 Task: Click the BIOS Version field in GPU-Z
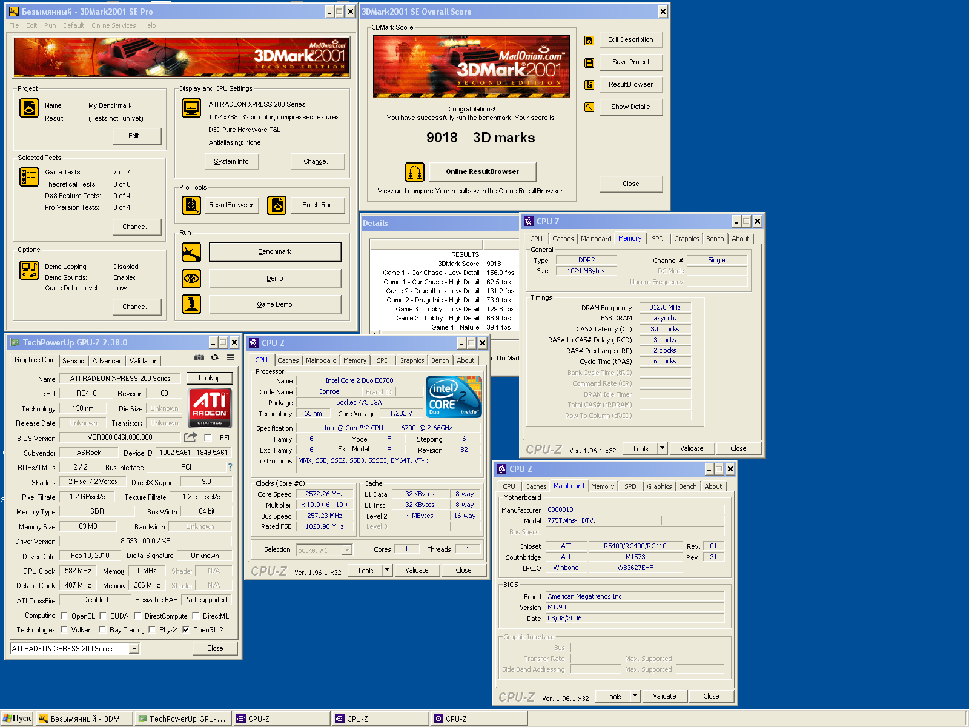tap(120, 437)
